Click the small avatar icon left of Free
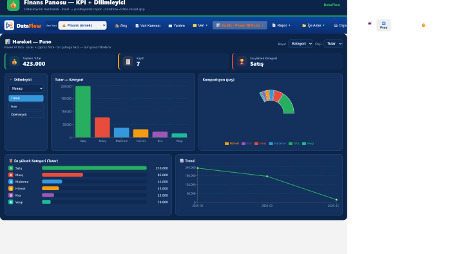 click(370, 24)
